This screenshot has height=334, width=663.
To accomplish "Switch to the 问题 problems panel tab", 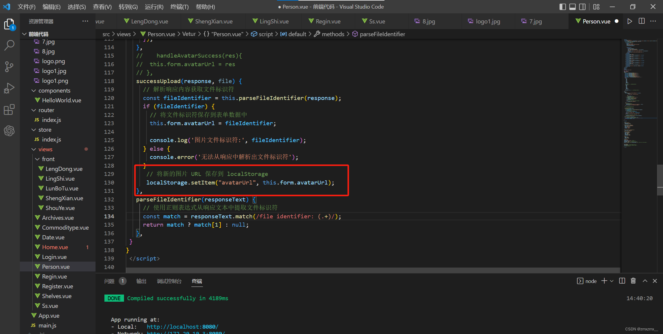I will (x=109, y=281).
